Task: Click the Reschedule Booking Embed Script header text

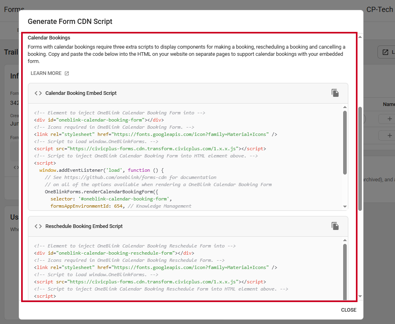Action: pyautogui.click(x=84, y=226)
